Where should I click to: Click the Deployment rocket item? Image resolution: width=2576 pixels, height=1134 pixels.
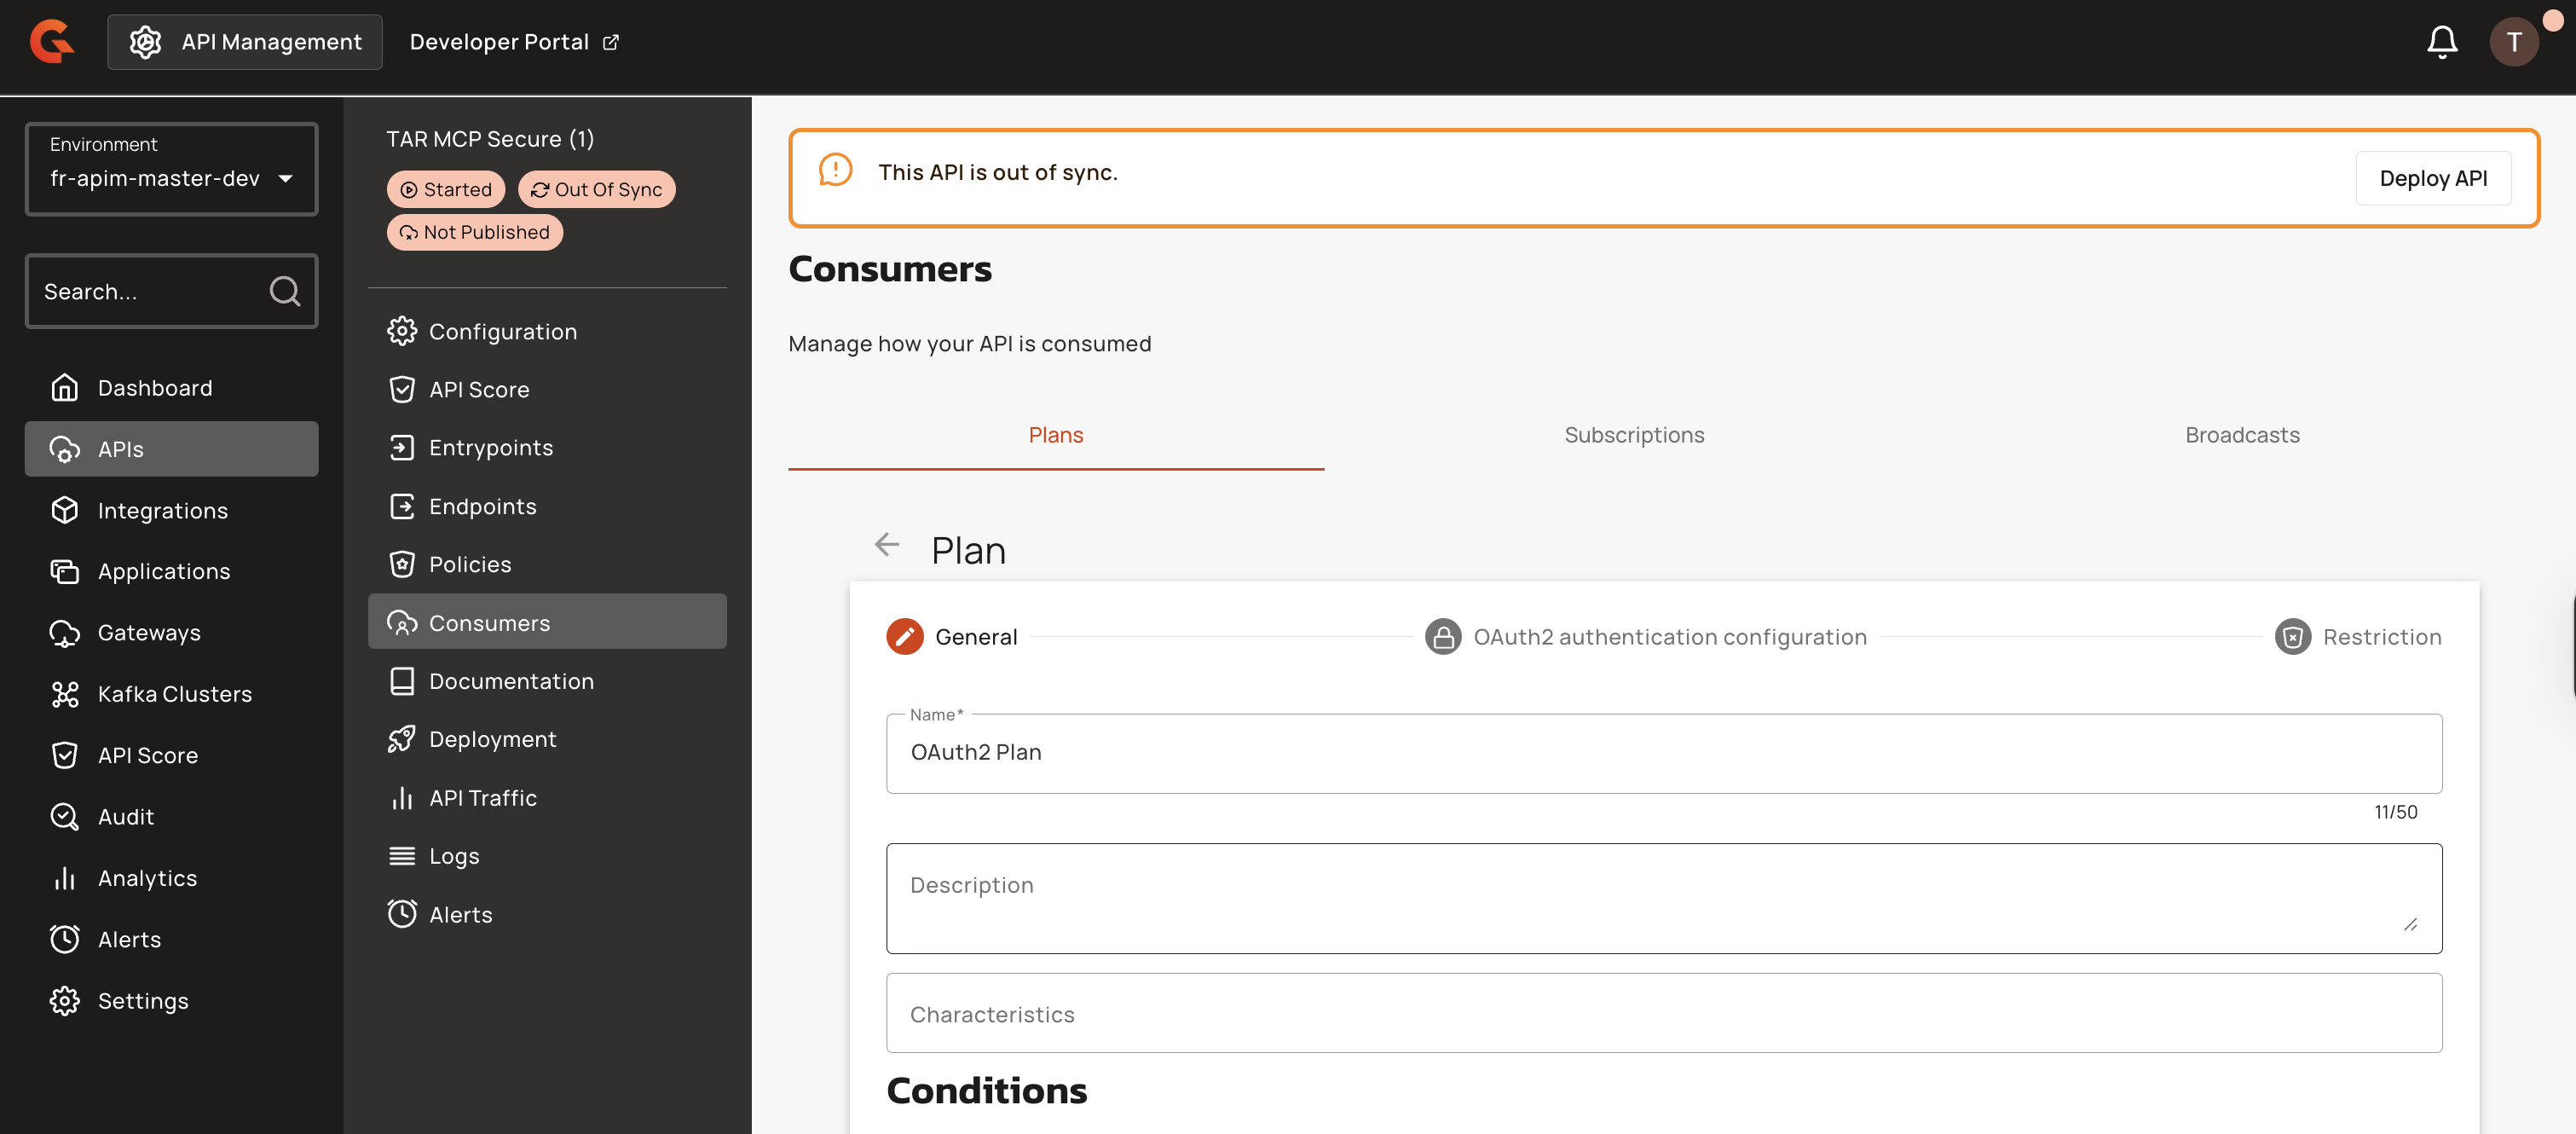pyautogui.click(x=491, y=739)
